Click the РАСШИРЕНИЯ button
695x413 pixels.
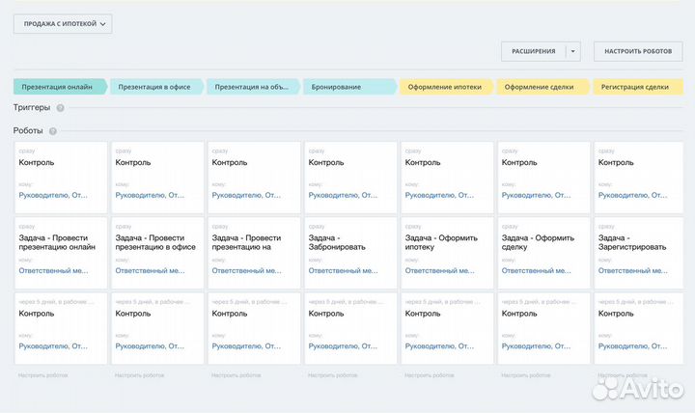(x=534, y=51)
